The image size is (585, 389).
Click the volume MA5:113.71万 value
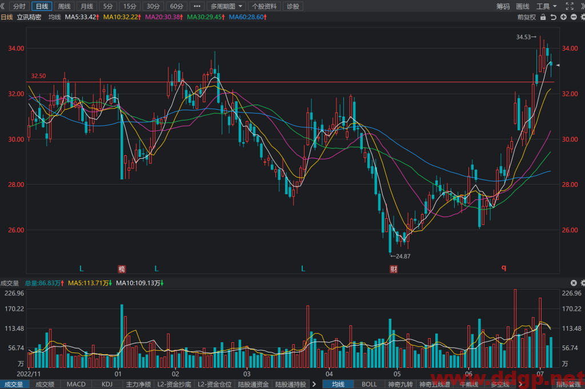pyautogui.click(x=90, y=283)
